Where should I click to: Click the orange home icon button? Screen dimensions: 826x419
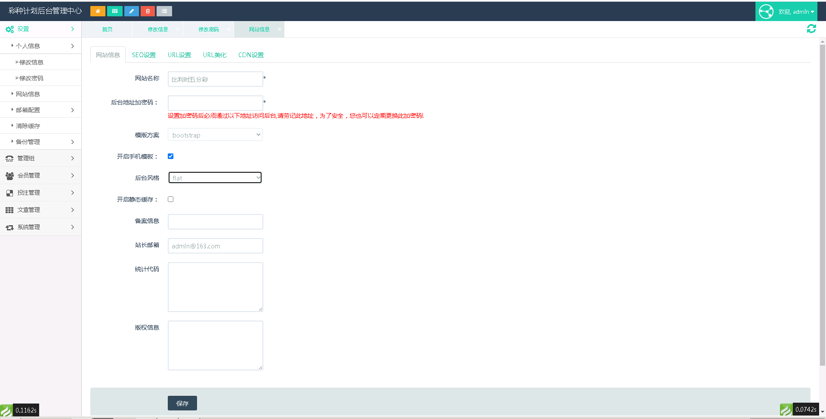98,11
